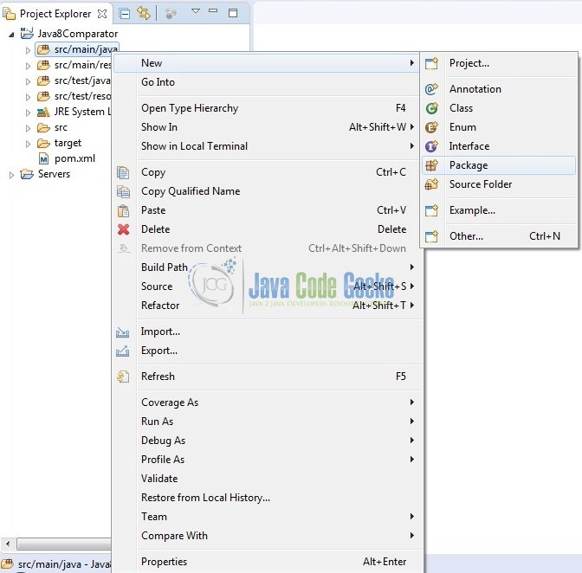Click the Enum icon in New submenu
Image resolution: width=582 pixels, height=573 pixels.
point(431,127)
